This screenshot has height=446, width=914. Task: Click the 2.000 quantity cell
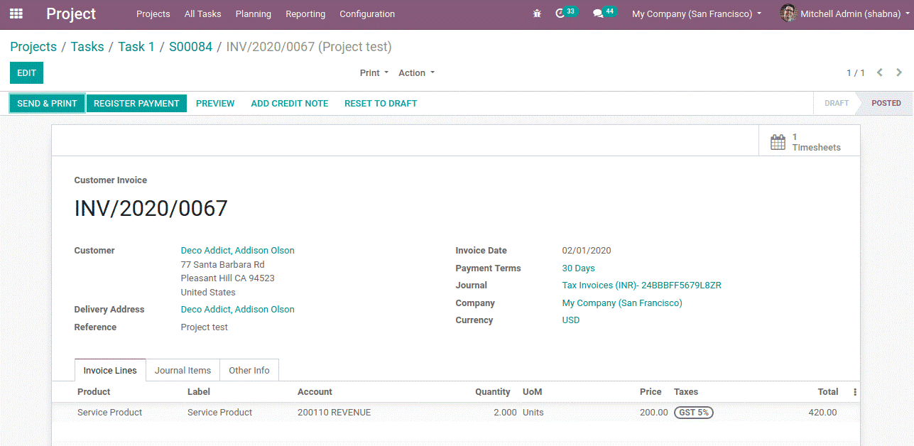click(505, 412)
